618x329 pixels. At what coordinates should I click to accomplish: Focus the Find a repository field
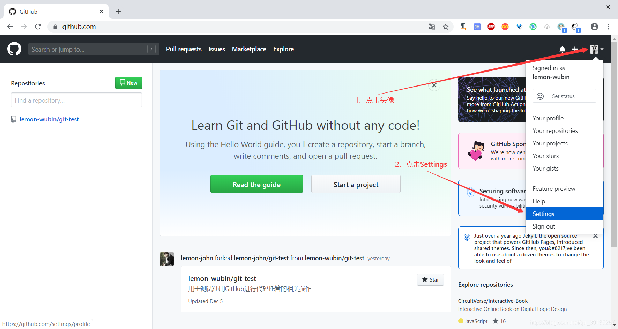tap(76, 100)
